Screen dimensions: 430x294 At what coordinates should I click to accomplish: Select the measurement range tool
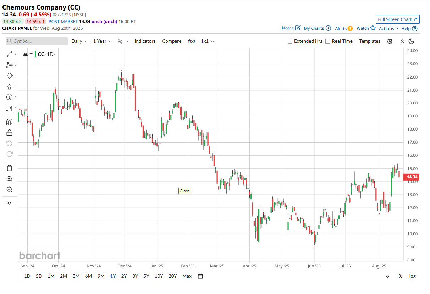(9, 108)
